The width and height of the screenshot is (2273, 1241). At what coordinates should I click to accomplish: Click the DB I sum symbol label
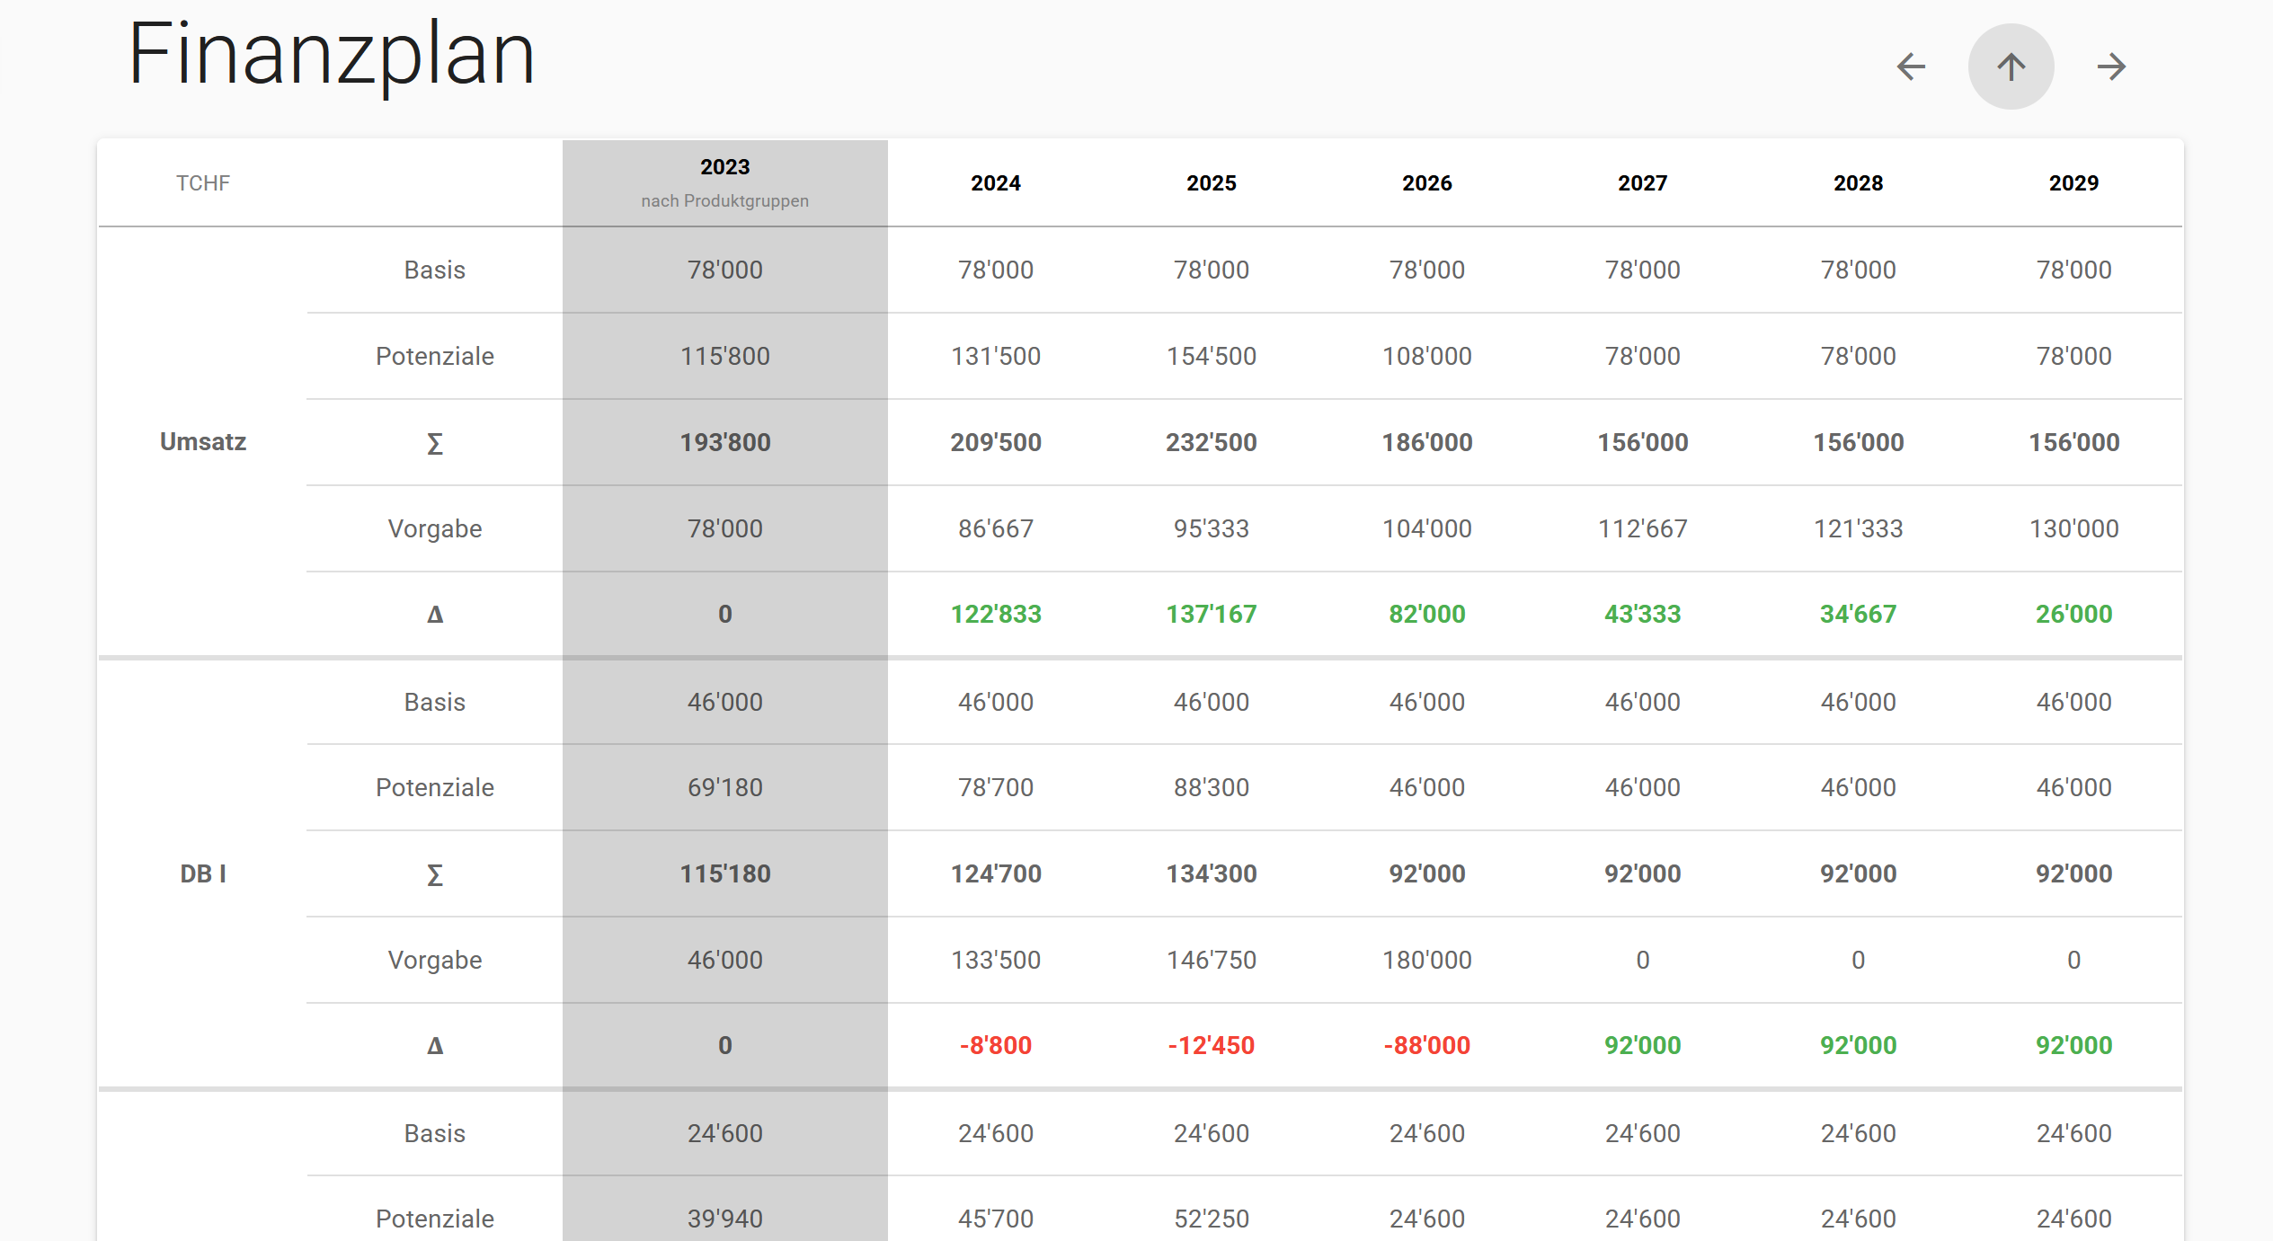[x=435, y=874]
